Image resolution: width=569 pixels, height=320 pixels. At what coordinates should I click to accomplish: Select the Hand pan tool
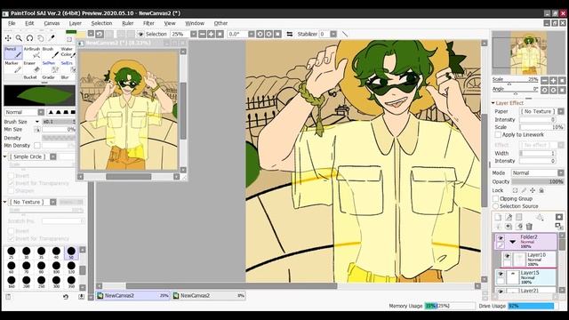[41, 37]
